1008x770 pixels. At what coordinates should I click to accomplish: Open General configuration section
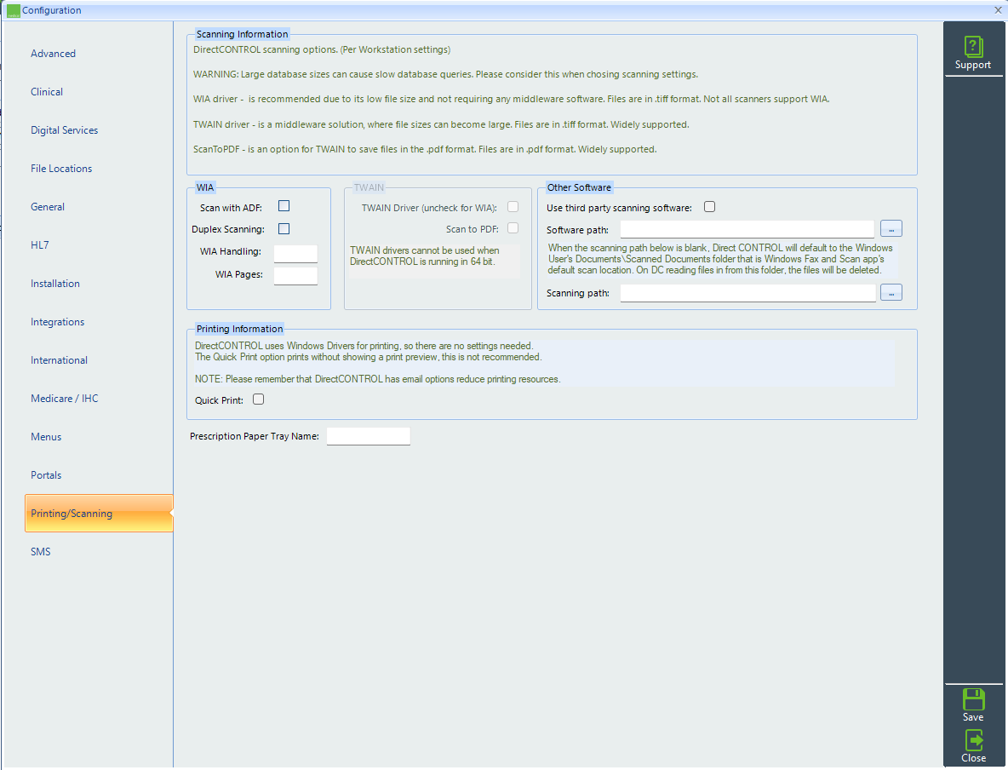click(48, 206)
